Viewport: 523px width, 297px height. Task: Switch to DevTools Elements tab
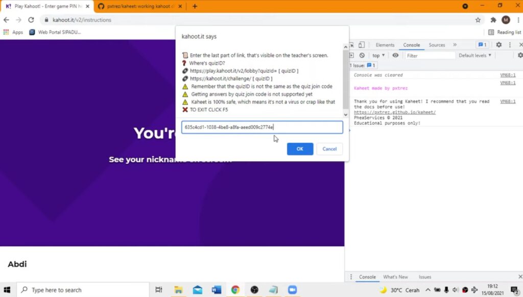click(x=385, y=45)
